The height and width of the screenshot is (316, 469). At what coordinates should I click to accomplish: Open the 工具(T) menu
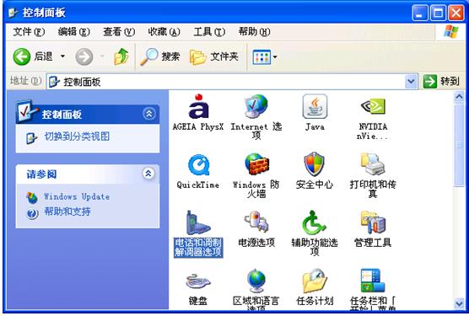(x=209, y=31)
